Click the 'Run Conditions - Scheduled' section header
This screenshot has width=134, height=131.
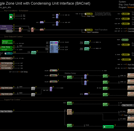[16, 11]
